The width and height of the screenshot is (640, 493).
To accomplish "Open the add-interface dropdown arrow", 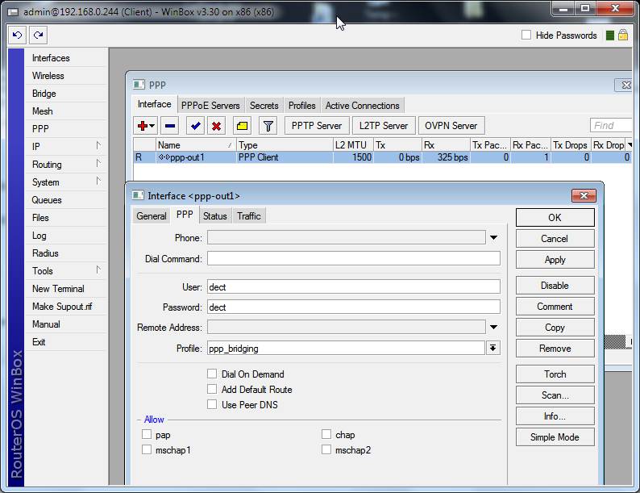I will [x=152, y=126].
